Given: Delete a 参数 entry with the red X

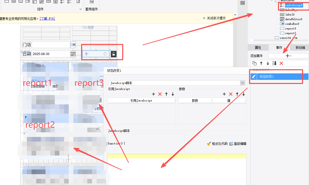Looking at the screenshot, I should click(231, 94).
